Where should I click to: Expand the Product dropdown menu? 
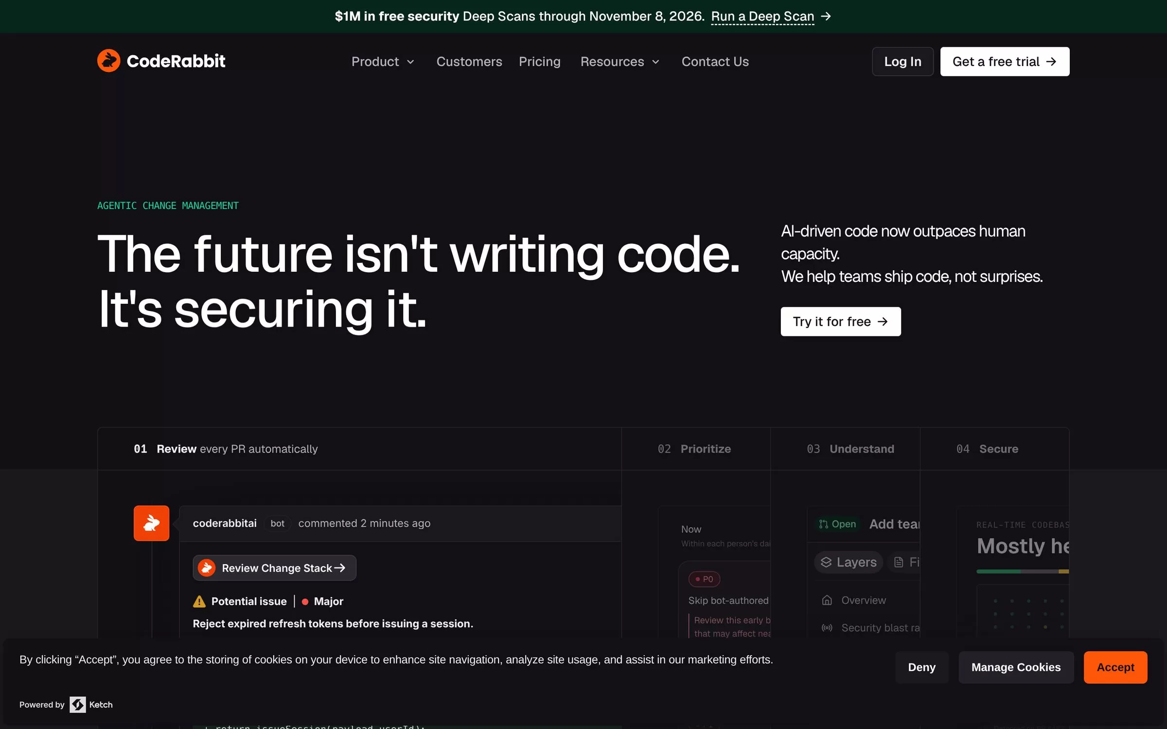tap(383, 62)
